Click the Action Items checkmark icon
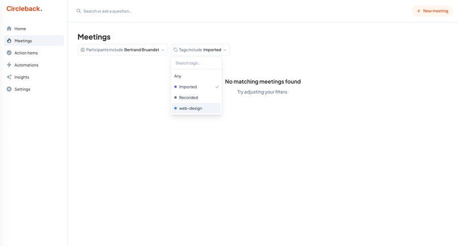The image size is (458, 246). coord(9,53)
